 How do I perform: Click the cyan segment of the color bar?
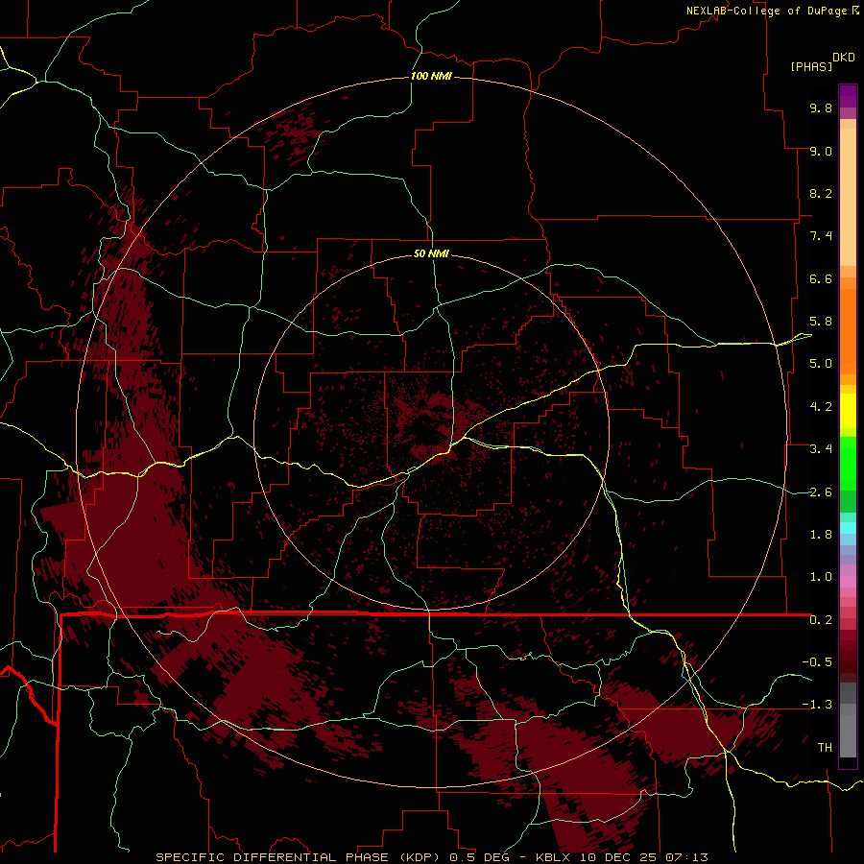pyautogui.click(x=848, y=528)
